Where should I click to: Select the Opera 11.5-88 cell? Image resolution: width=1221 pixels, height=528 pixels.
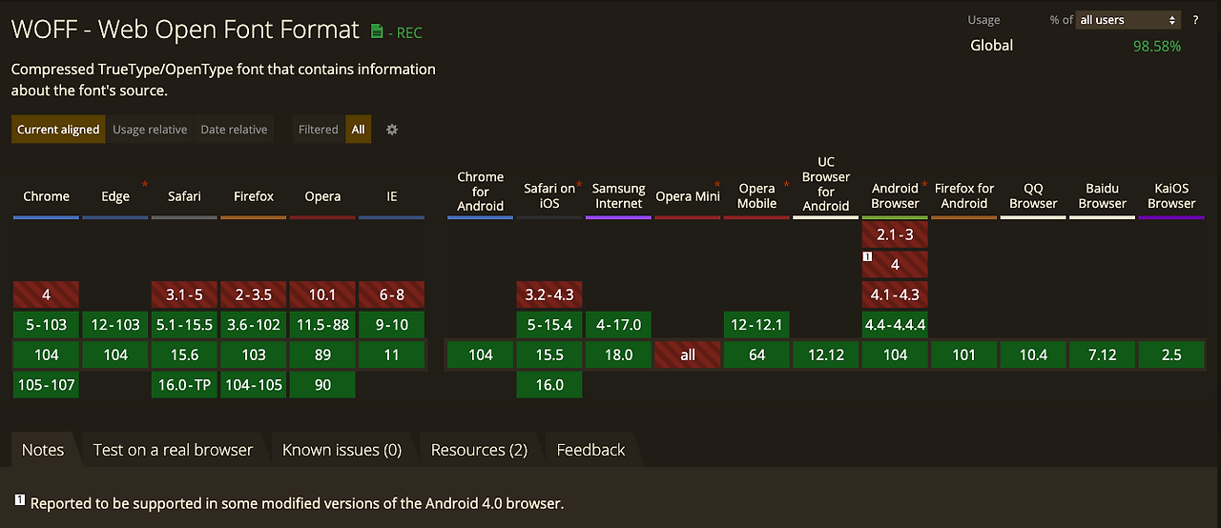[322, 325]
